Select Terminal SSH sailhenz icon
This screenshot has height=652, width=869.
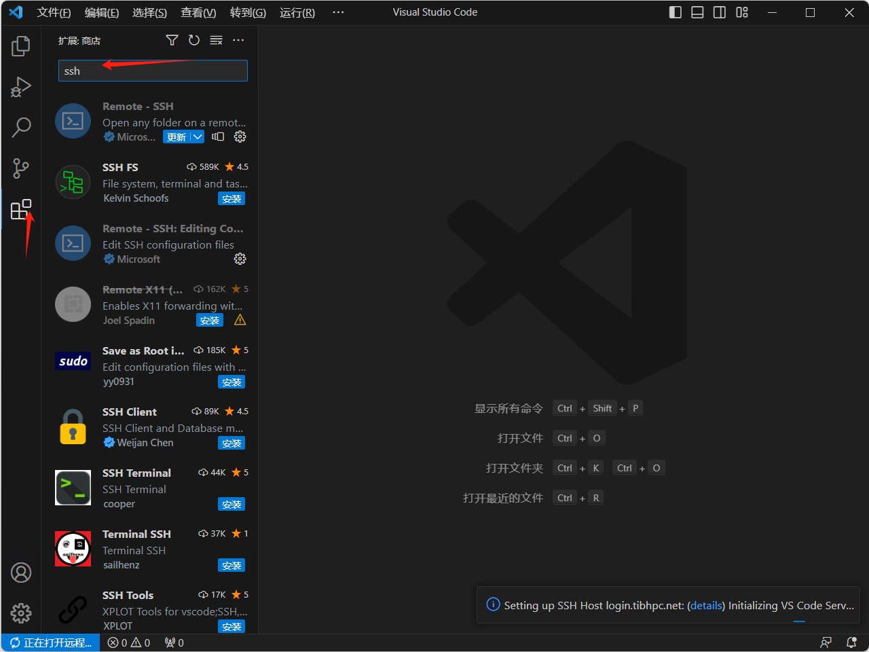tap(73, 549)
